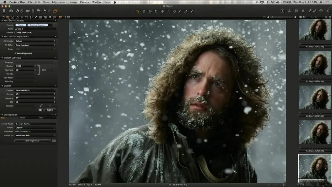Screen dimensions: 332x187
Task: Toggle the eye icon above the browser
Action: pyautogui.click(x=300, y=17)
